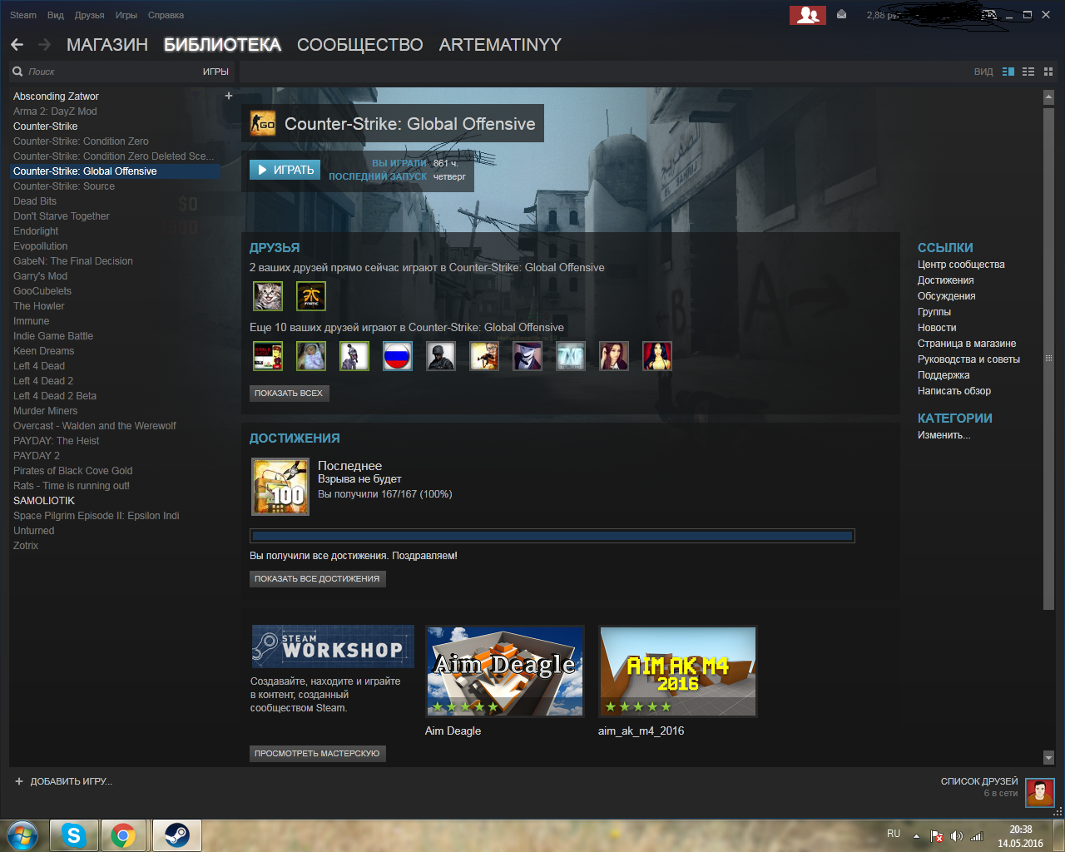This screenshot has height=852, width=1065.
Task: Open the ИГРЫ library filter dropdown
Action: click(x=215, y=72)
